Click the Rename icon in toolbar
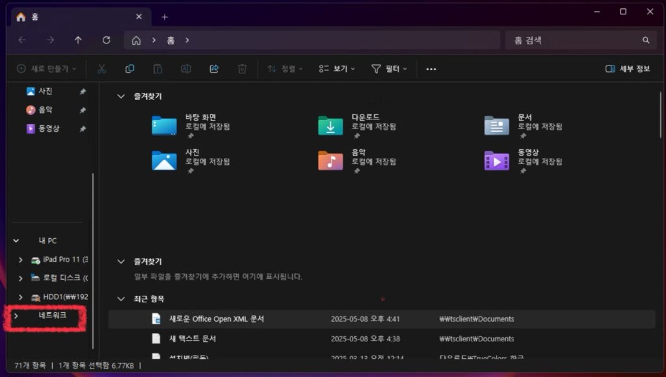This screenshot has height=377, width=666. 185,69
